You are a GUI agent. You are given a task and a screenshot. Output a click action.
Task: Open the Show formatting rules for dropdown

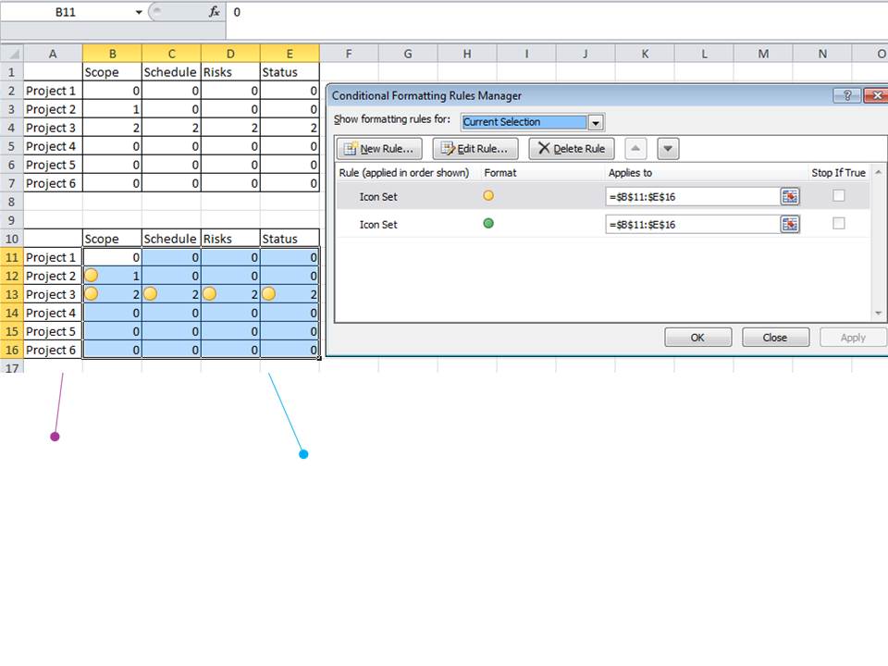click(x=595, y=122)
